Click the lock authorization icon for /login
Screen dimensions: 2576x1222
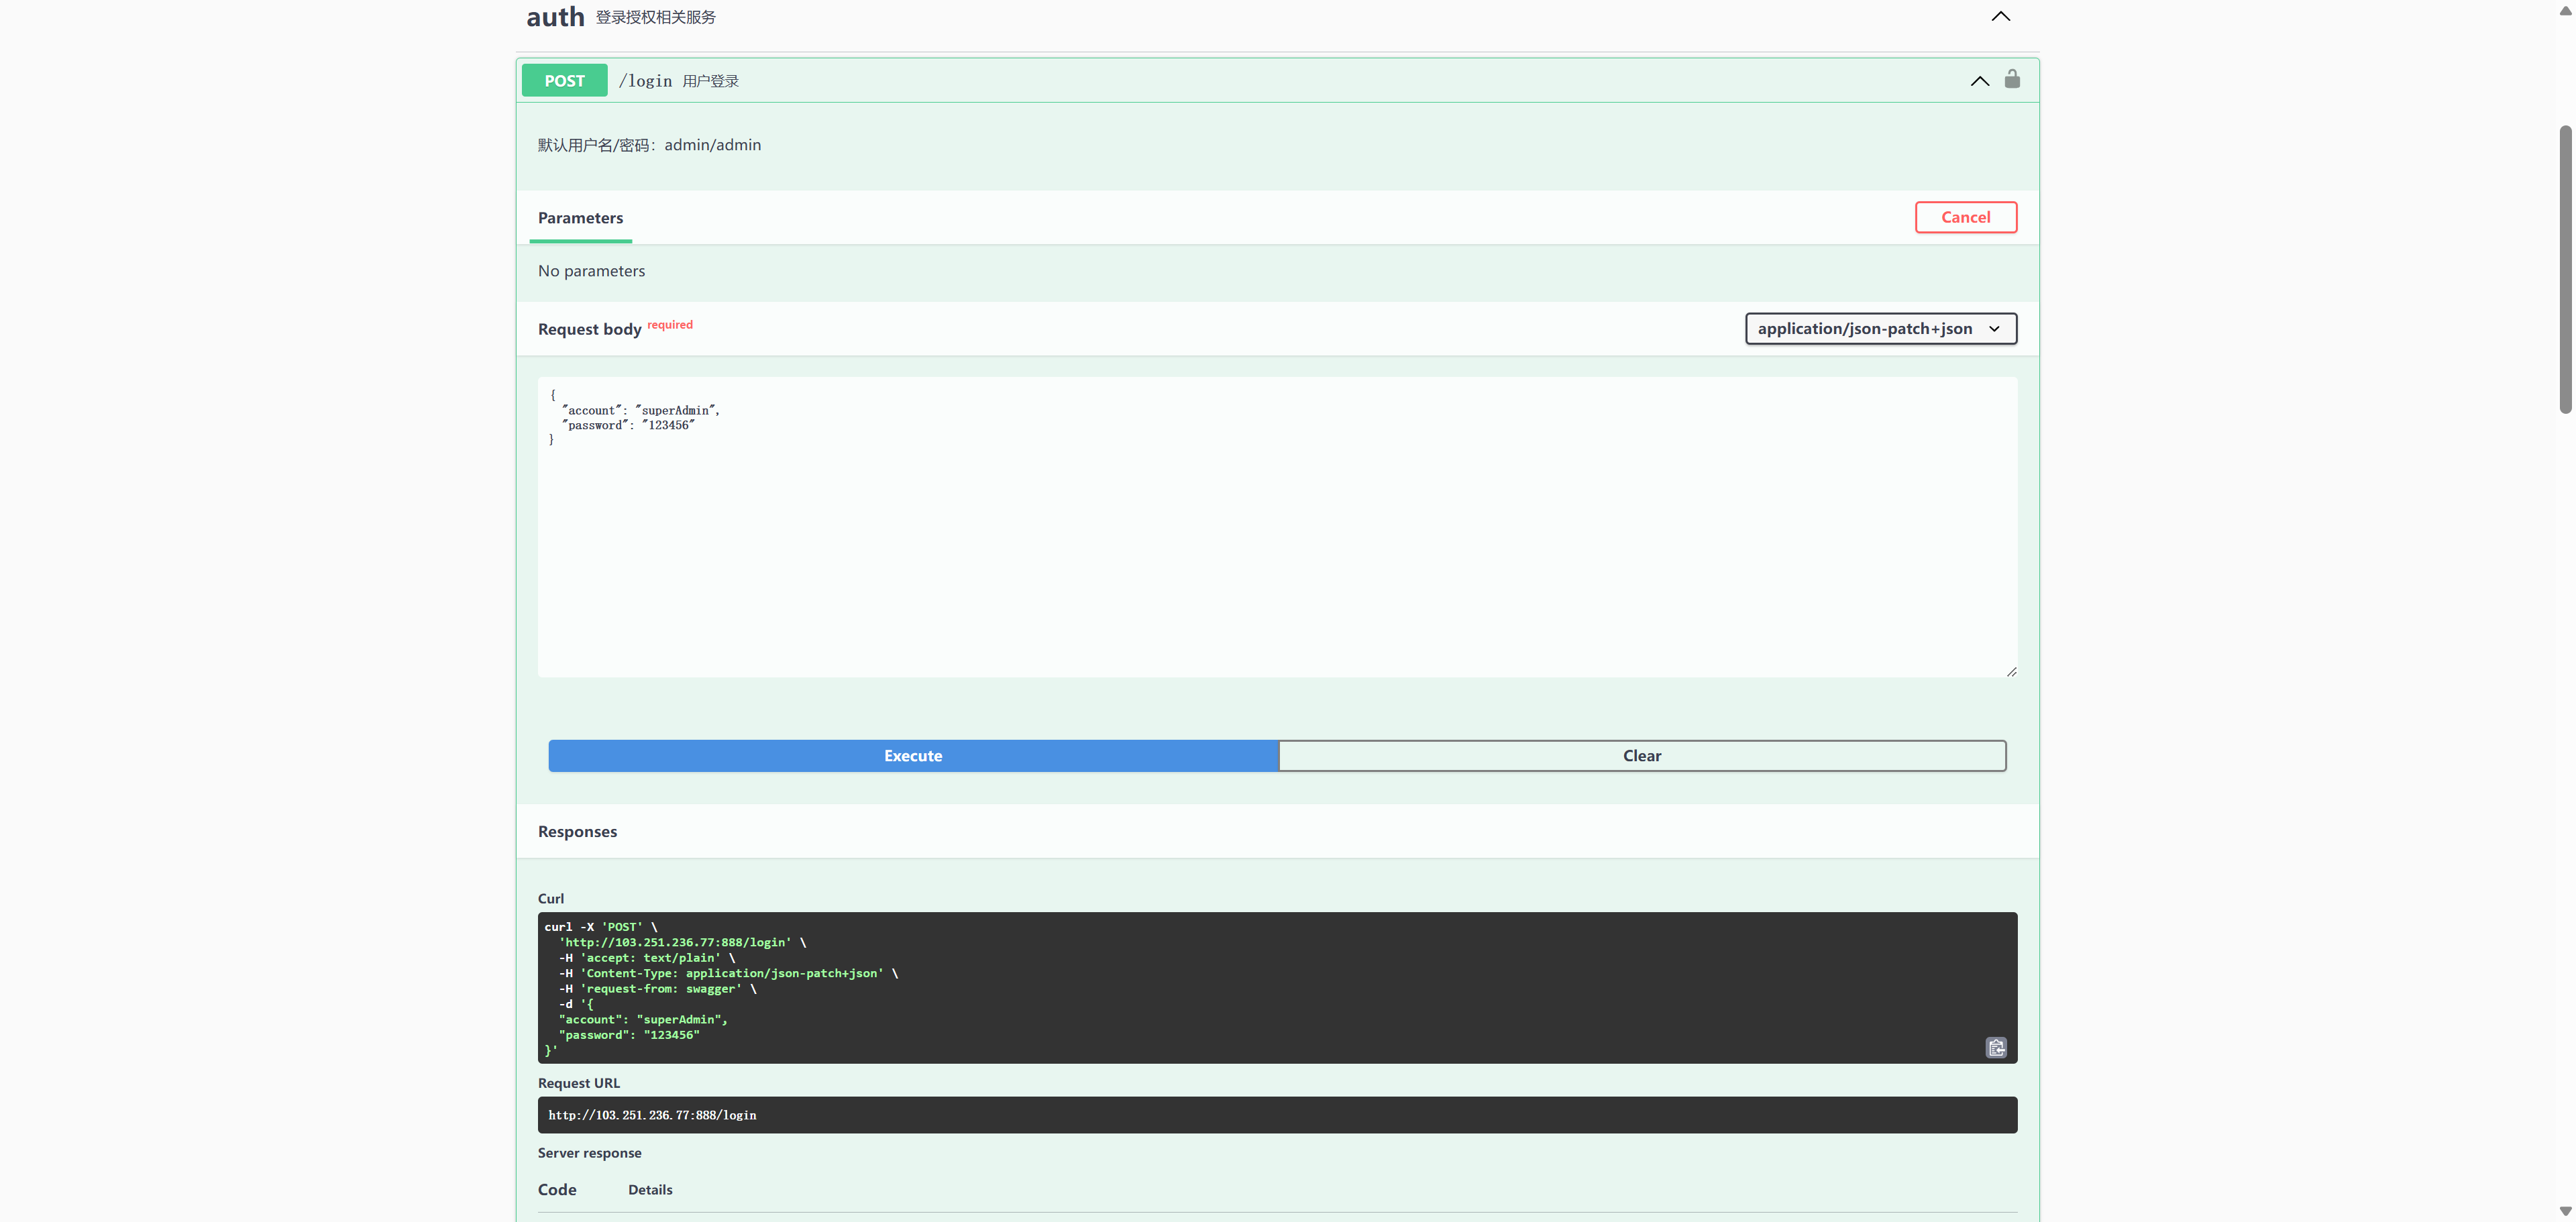pos(2012,80)
